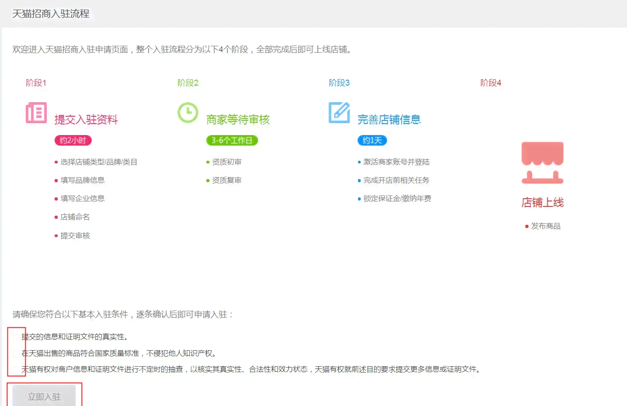Click the red storefront icon
The width and height of the screenshot is (627, 406).
click(543, 163)
